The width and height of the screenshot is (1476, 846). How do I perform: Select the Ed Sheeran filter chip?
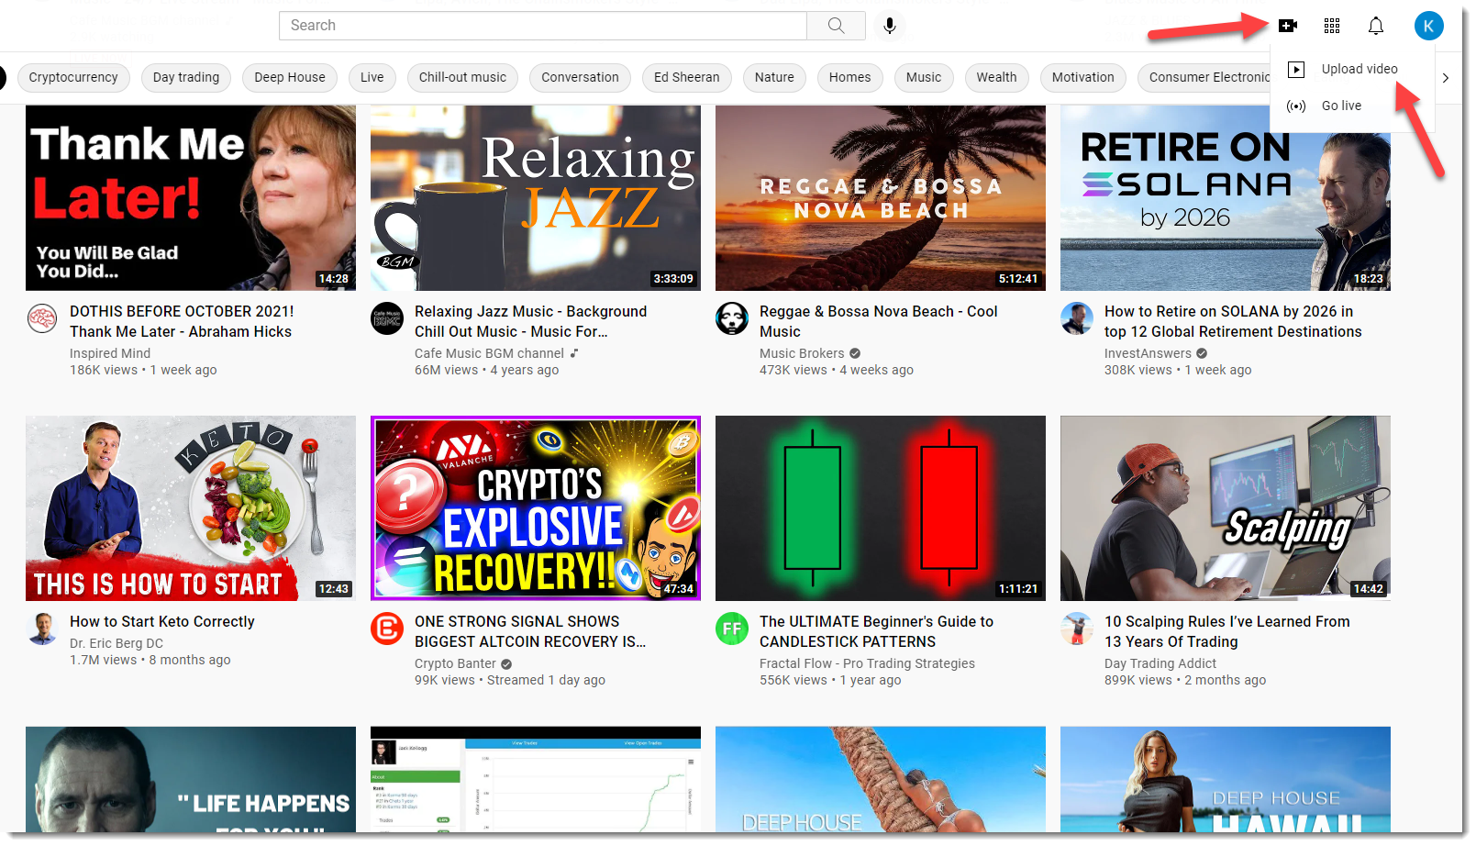(x=687, y=77)
